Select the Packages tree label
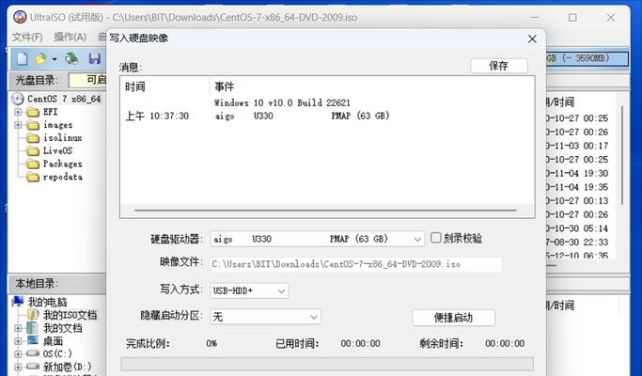642x376 pixels. click(63, 164)
